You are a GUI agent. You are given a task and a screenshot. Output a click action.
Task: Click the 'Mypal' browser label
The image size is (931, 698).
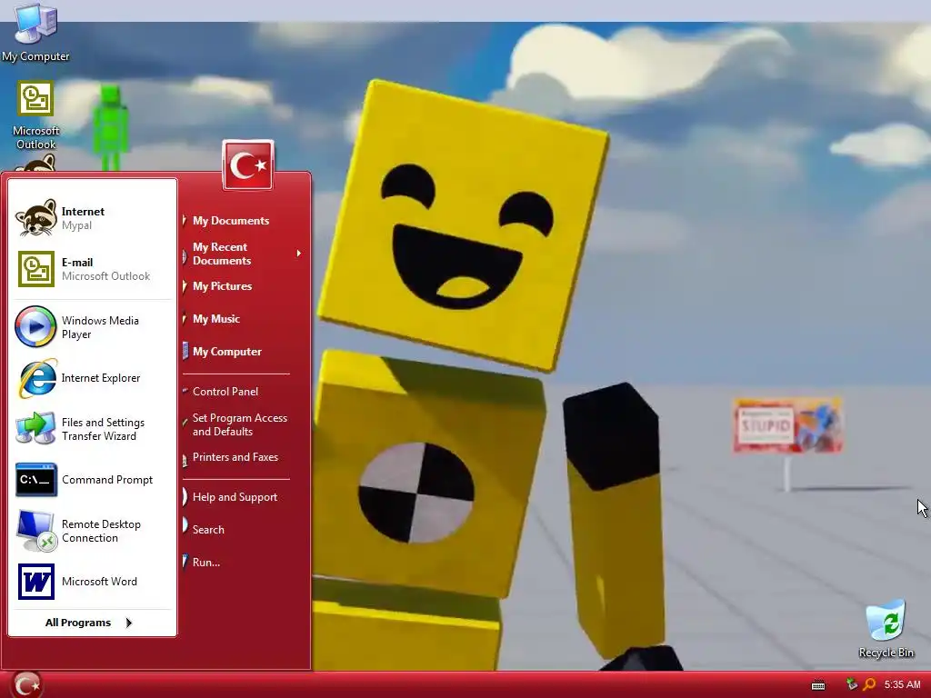click(76, 225)
